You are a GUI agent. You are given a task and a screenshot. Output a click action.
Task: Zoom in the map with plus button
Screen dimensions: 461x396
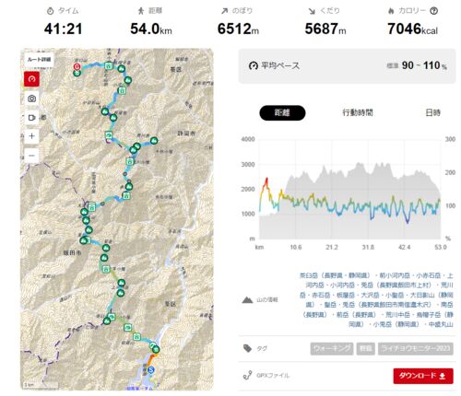click(x=31, y=136)
